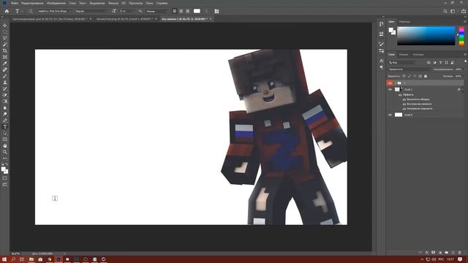Open the History panel icon
Screen dimensions: 468x263
click(381, 24)
